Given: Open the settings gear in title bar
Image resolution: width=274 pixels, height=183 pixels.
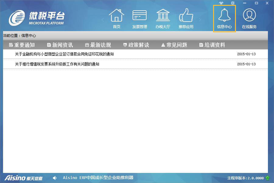Looking at the screenshot, I should (232, 3).
